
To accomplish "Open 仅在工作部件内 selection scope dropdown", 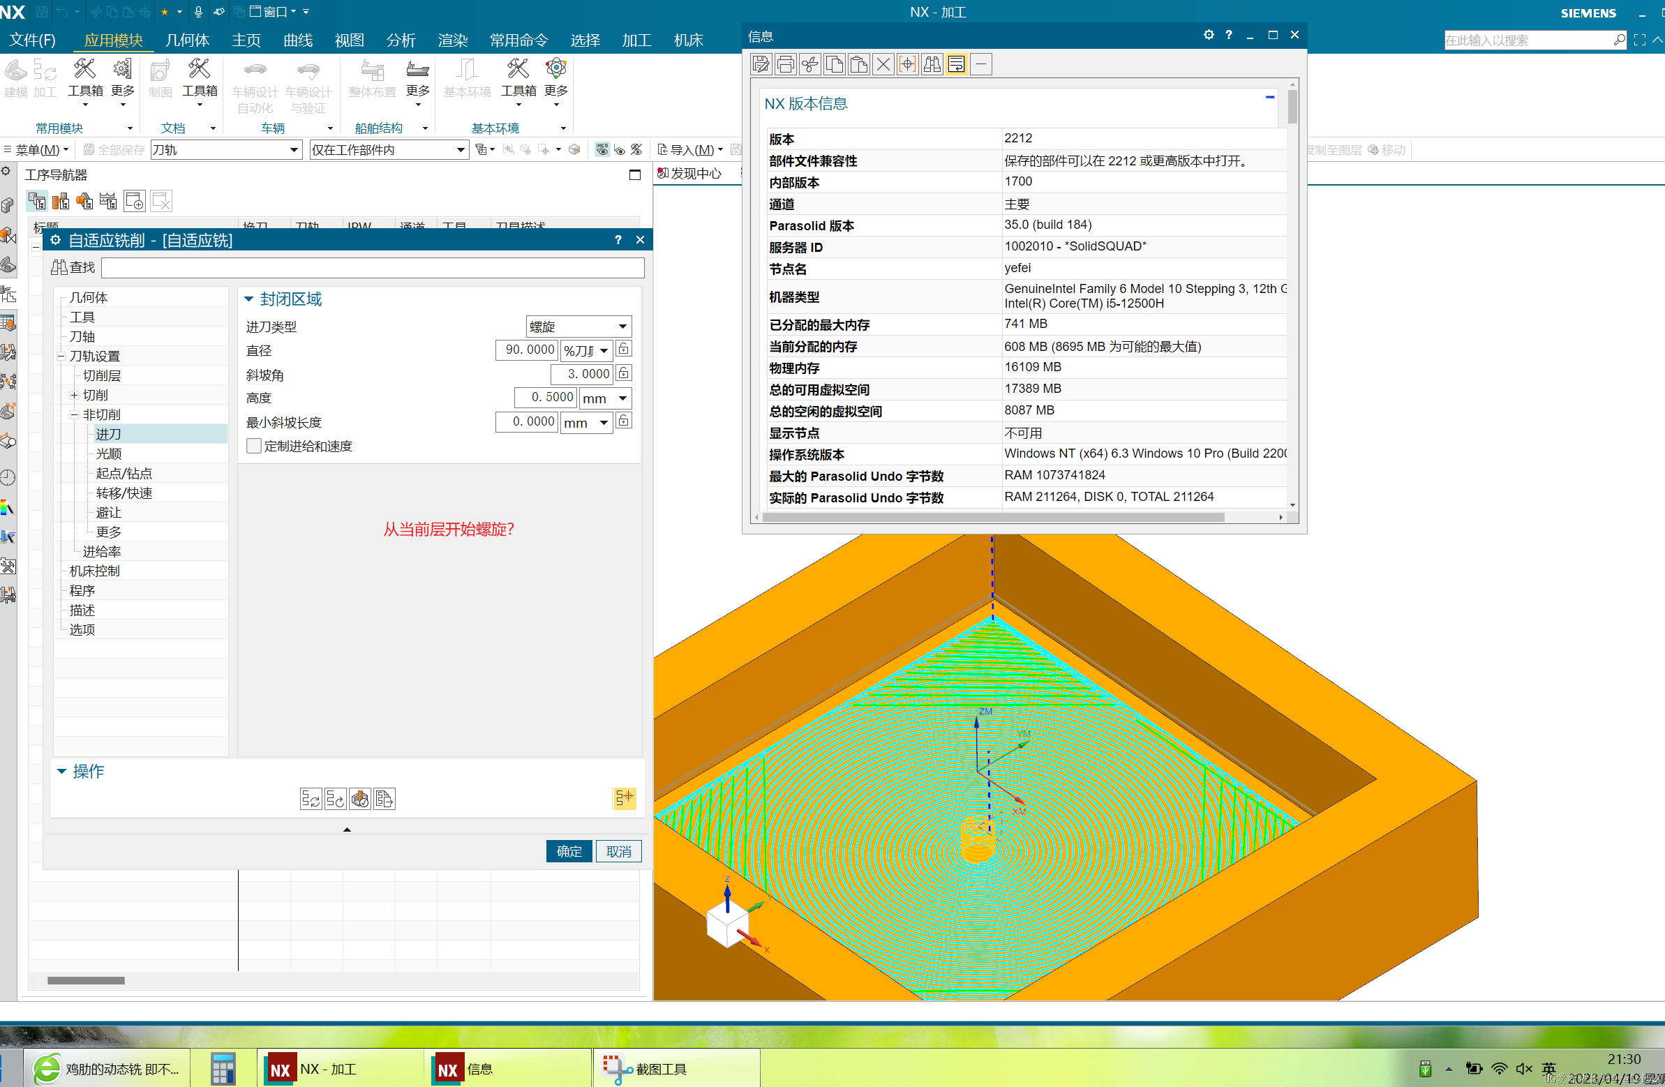I will coord(389,150).
